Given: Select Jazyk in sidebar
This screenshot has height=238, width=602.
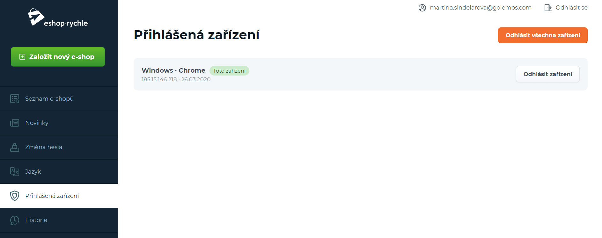Looking at the screenshot, I should point(59,171).
